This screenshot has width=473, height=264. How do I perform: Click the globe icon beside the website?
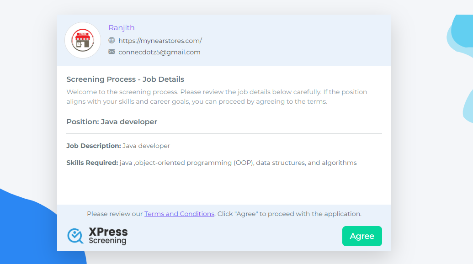112,40
